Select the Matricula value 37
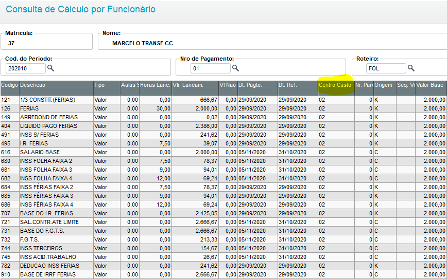Viewport: 447px width, 279px height. pos(11,43)
